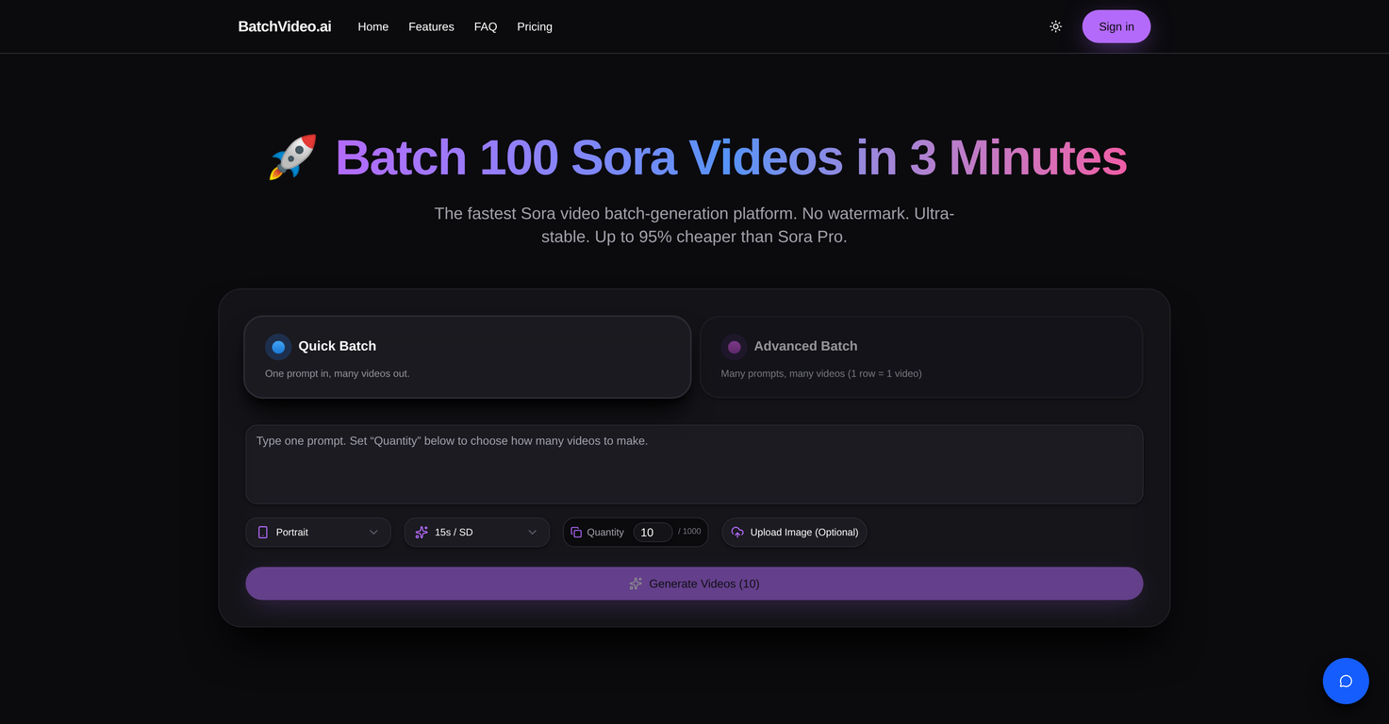
Task: Click the copy icon next to Quantity
Action: [x=576, y=532]
